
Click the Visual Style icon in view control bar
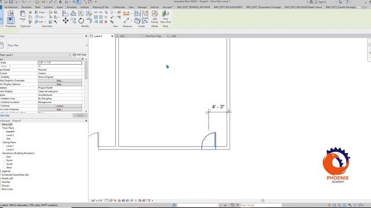click(x=111, y=200)
